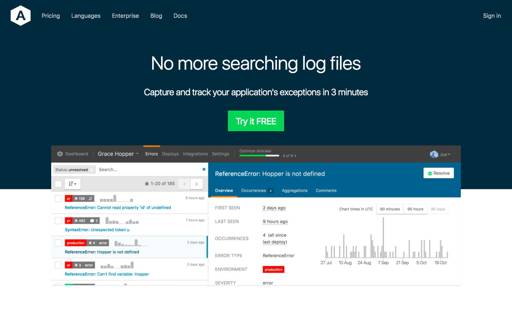Switch to the Comments tab
The image size is (512, 320).
click(326, 191)
